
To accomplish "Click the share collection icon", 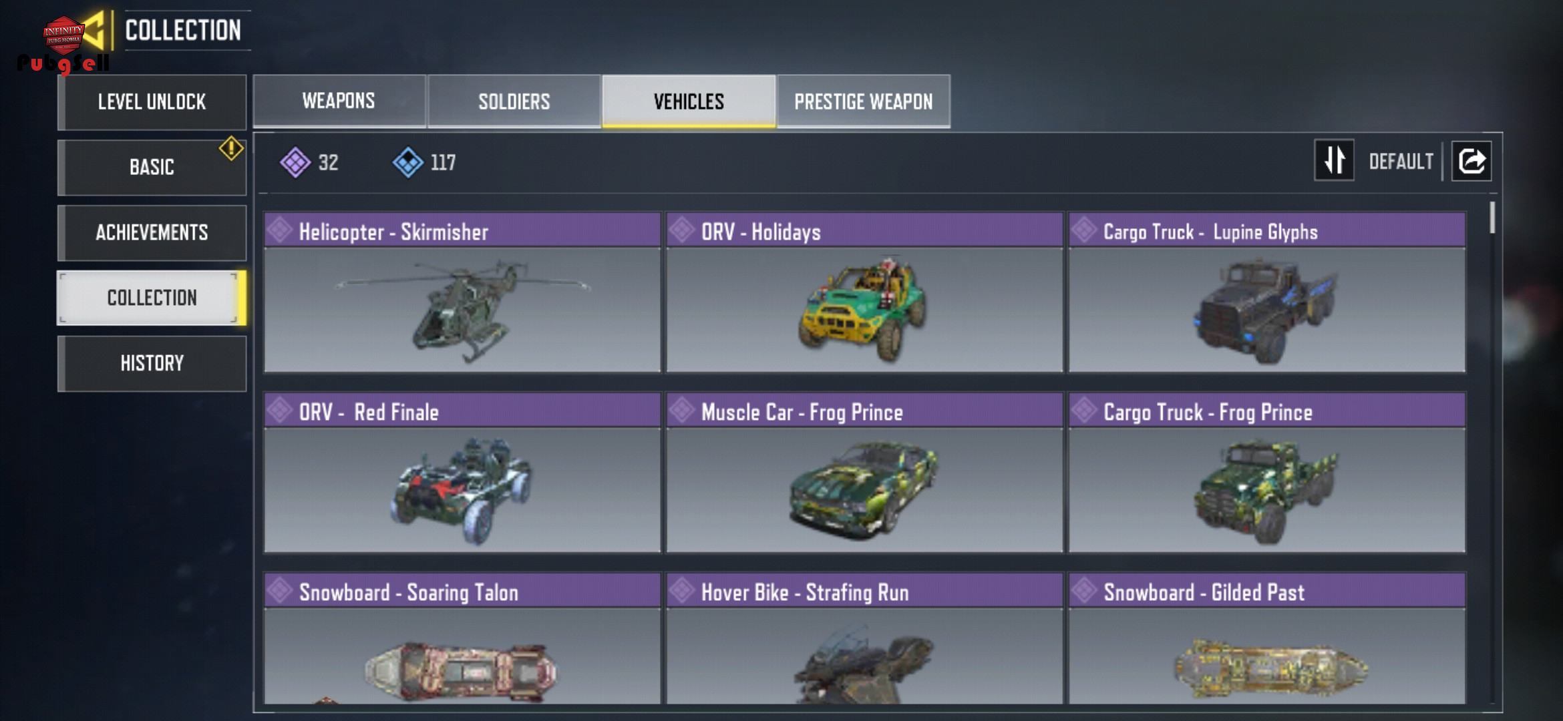I will click(x=1471, y=161).
